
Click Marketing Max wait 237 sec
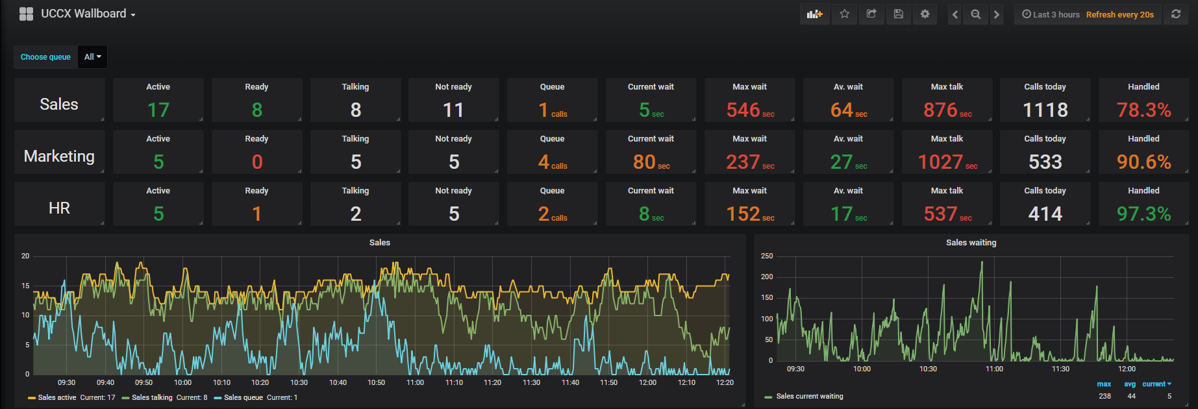click(750, 162)
